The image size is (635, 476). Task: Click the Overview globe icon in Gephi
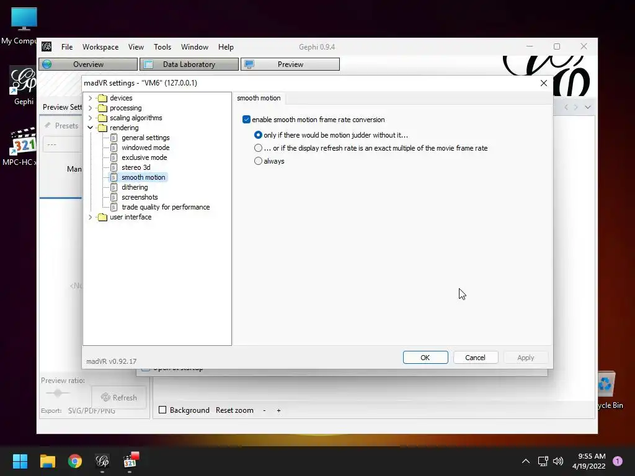click(47, 64)
